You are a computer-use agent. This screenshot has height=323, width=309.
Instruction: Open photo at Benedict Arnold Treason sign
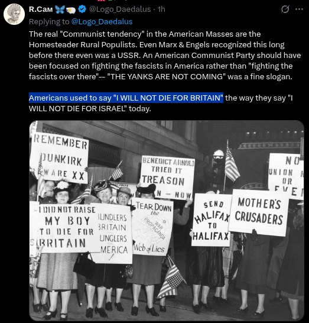pos(167,177)
